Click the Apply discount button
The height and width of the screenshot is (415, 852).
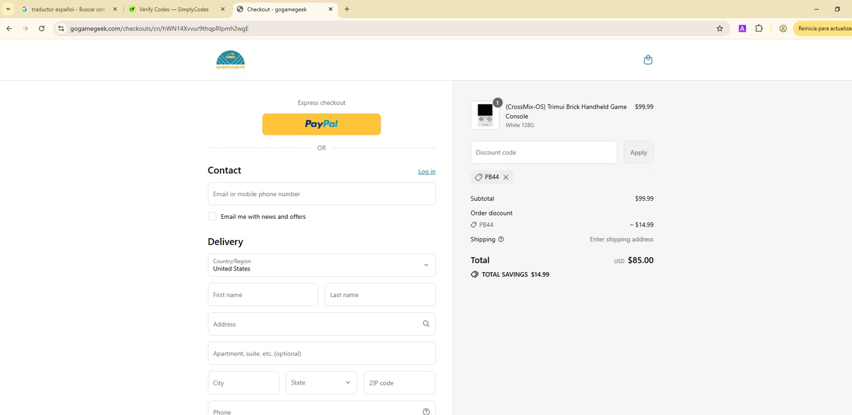[x=638, y=152]
